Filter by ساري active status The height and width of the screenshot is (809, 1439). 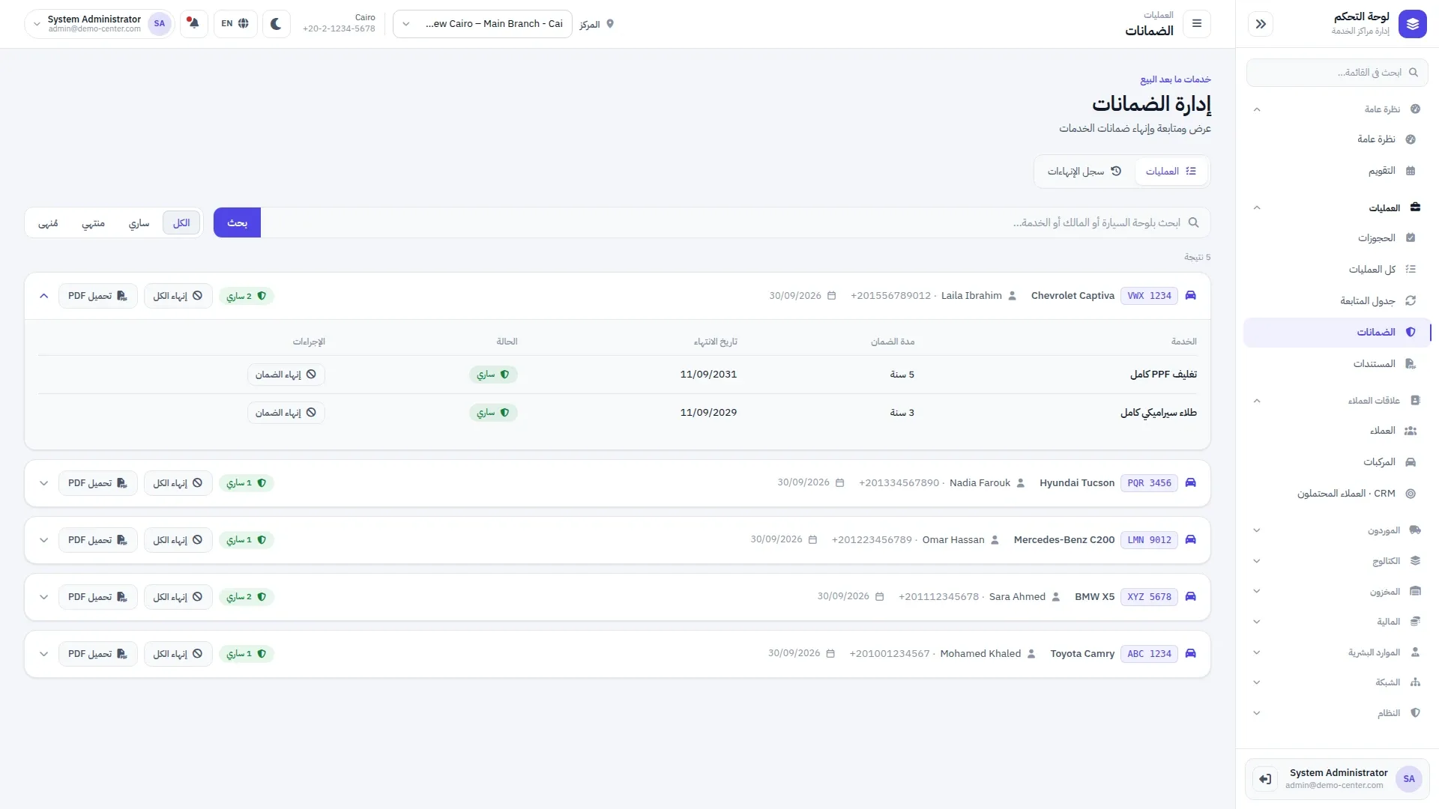pyautogui.click(x=139, y=222)
